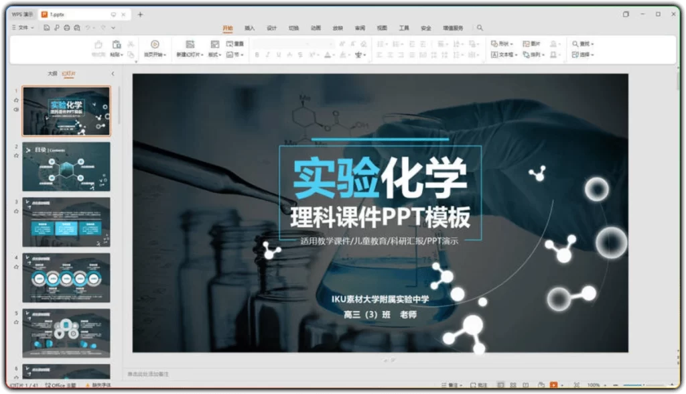This screenshot has width=686, height=394.
Task: Switch to the 插入 ribbon tab
Action: (249, 28)
